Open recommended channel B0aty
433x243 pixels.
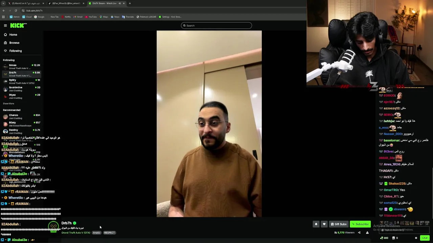(21, 124)
